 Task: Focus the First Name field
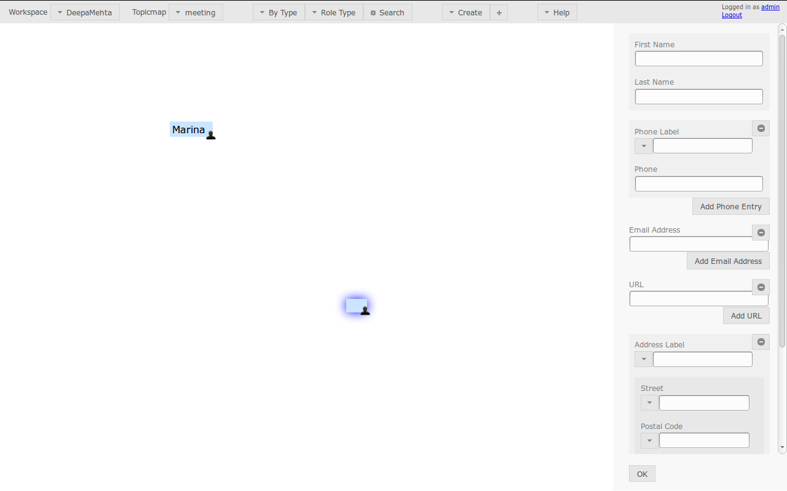[699, 59]
